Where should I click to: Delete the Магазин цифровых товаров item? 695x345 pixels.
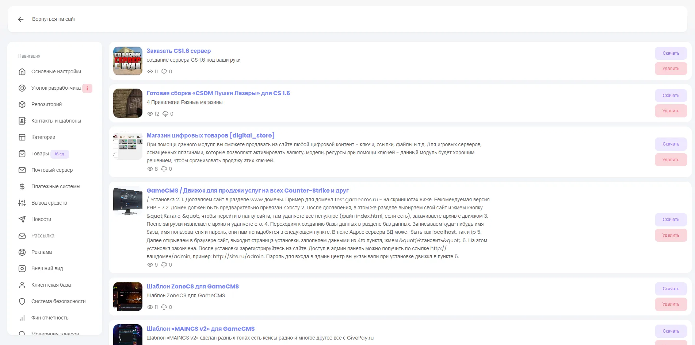(x=671, y=160)
